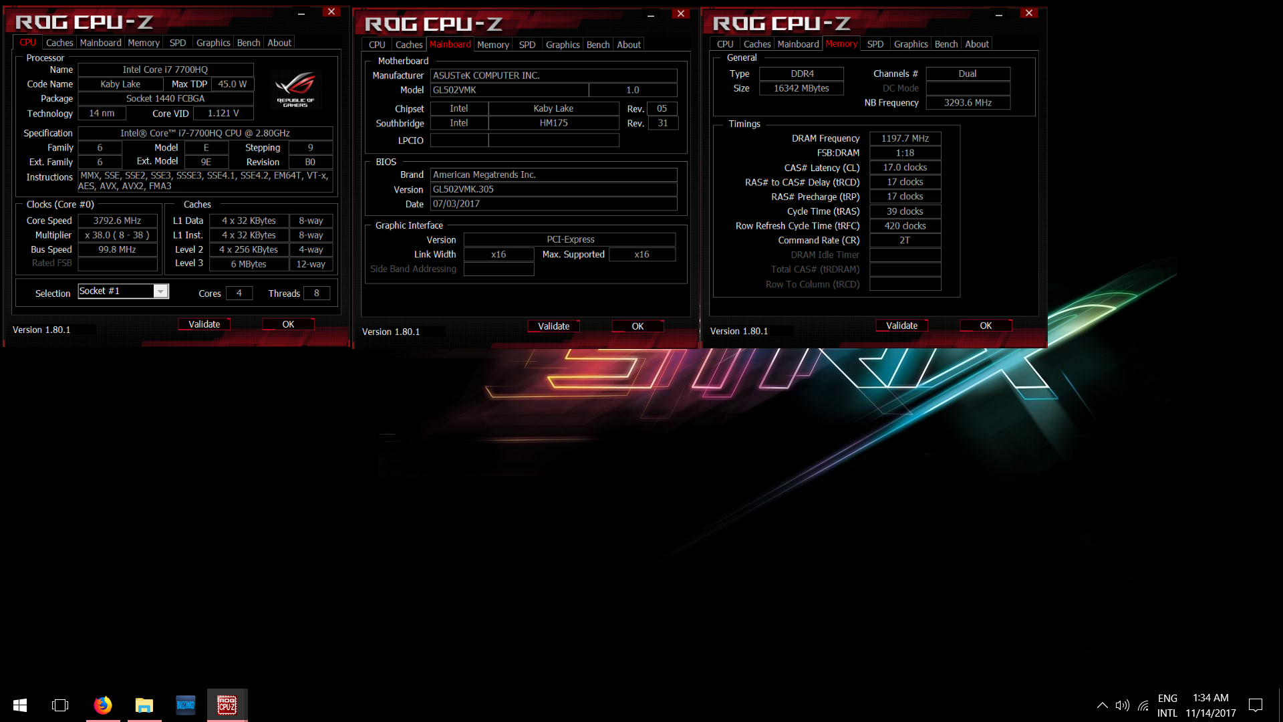Switch Memory window to Graphics tab
This screenshot has height=722, width=1283.
[x=911, y=44]
